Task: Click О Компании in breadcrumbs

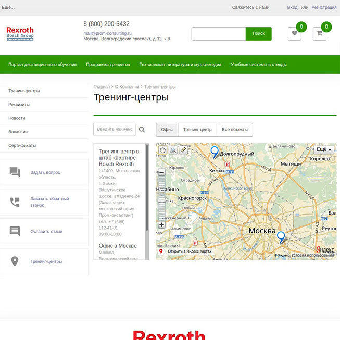Action: tap(127, 87)
